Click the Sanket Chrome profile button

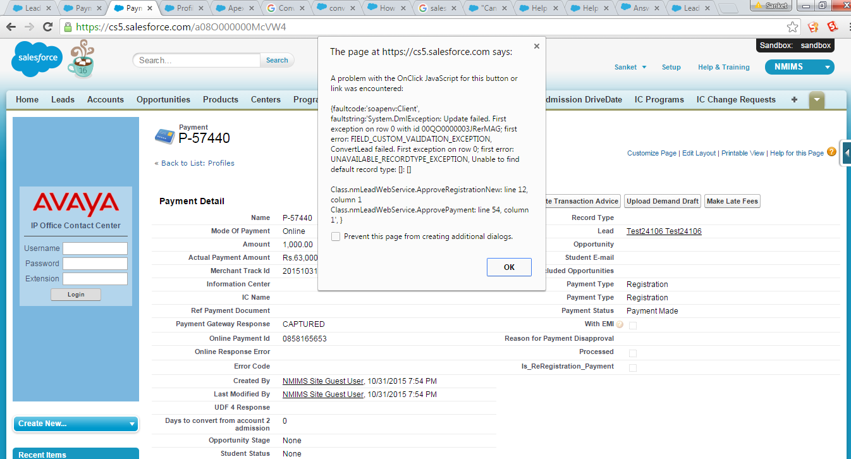pyautogui.click(x=771, y=6)
